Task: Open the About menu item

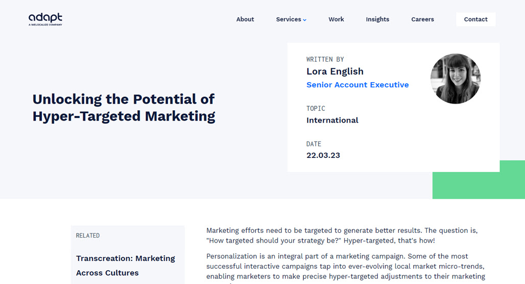Action: pos(245,19)
